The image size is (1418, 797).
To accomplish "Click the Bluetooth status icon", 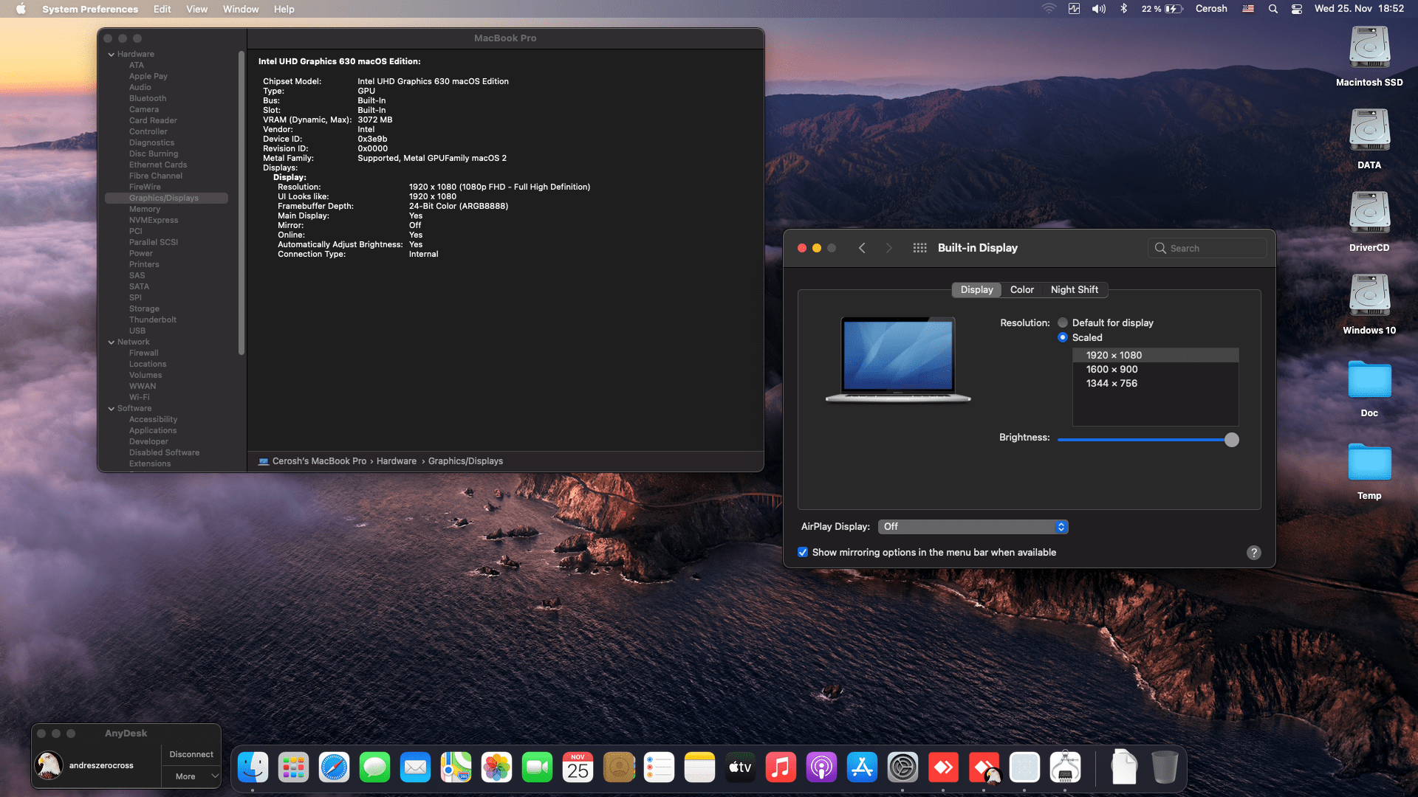I will [1124, 9].
